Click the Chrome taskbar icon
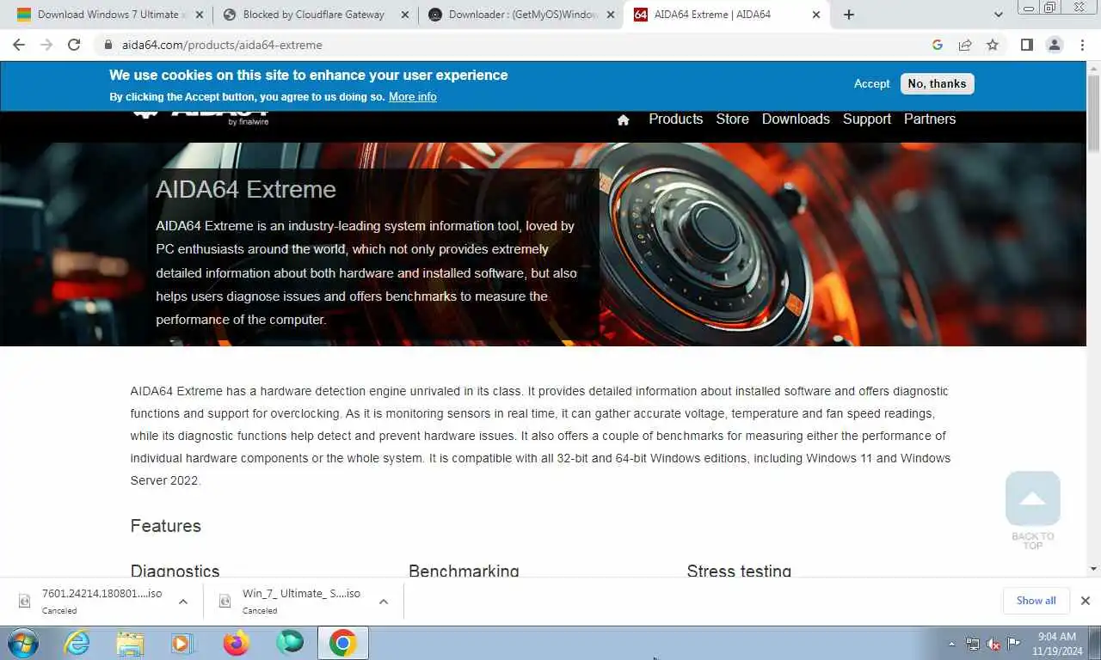1101x660 pixels. [x=342, y=643]
